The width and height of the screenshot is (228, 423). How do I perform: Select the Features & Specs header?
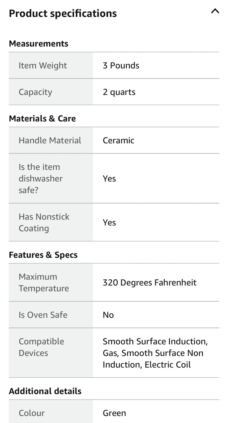click(x=43, y=255)
